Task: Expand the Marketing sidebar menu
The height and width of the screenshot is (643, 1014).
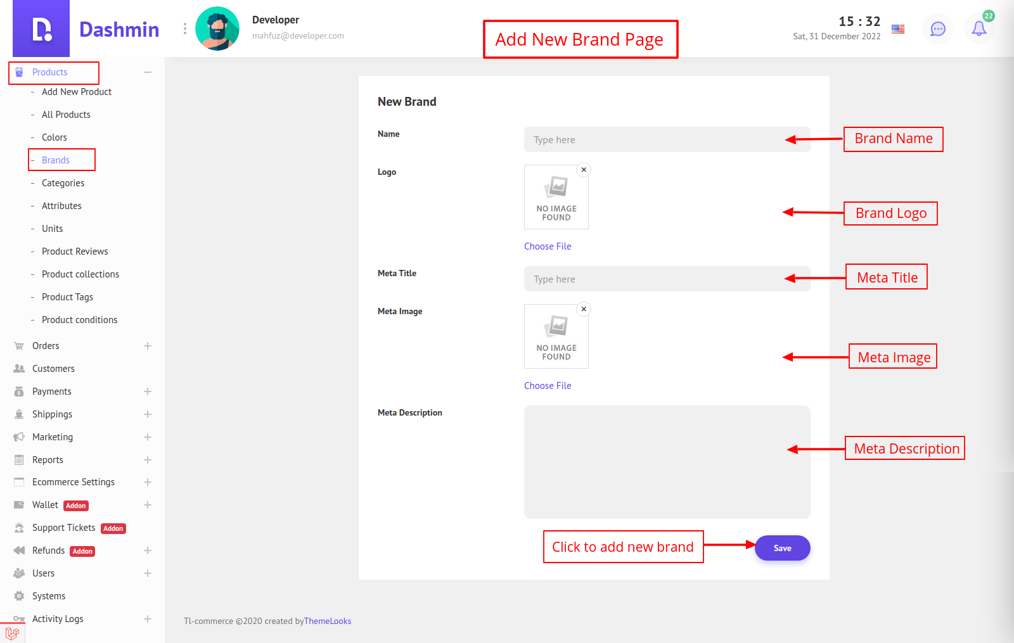Action: point(148,437)
